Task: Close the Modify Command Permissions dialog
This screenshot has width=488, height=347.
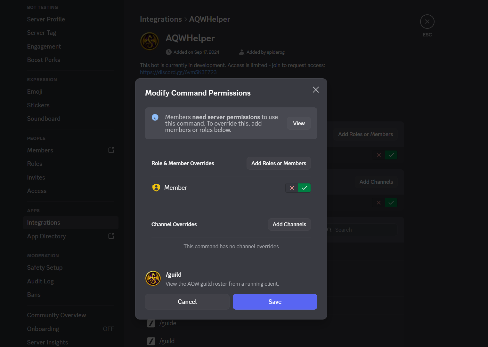Action: [316, 90]
